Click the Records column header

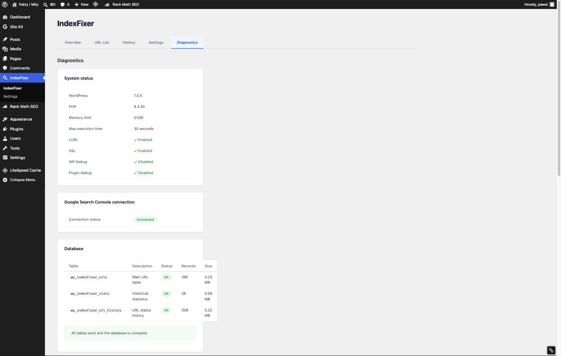[x=188, y=266]
